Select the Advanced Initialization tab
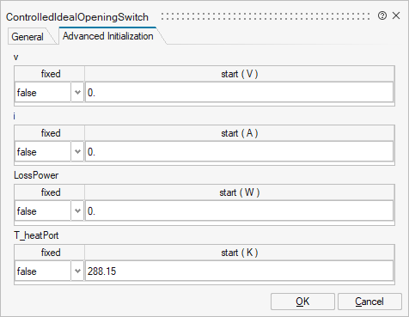This screenshot has height=317, width=409. [108, 36]
